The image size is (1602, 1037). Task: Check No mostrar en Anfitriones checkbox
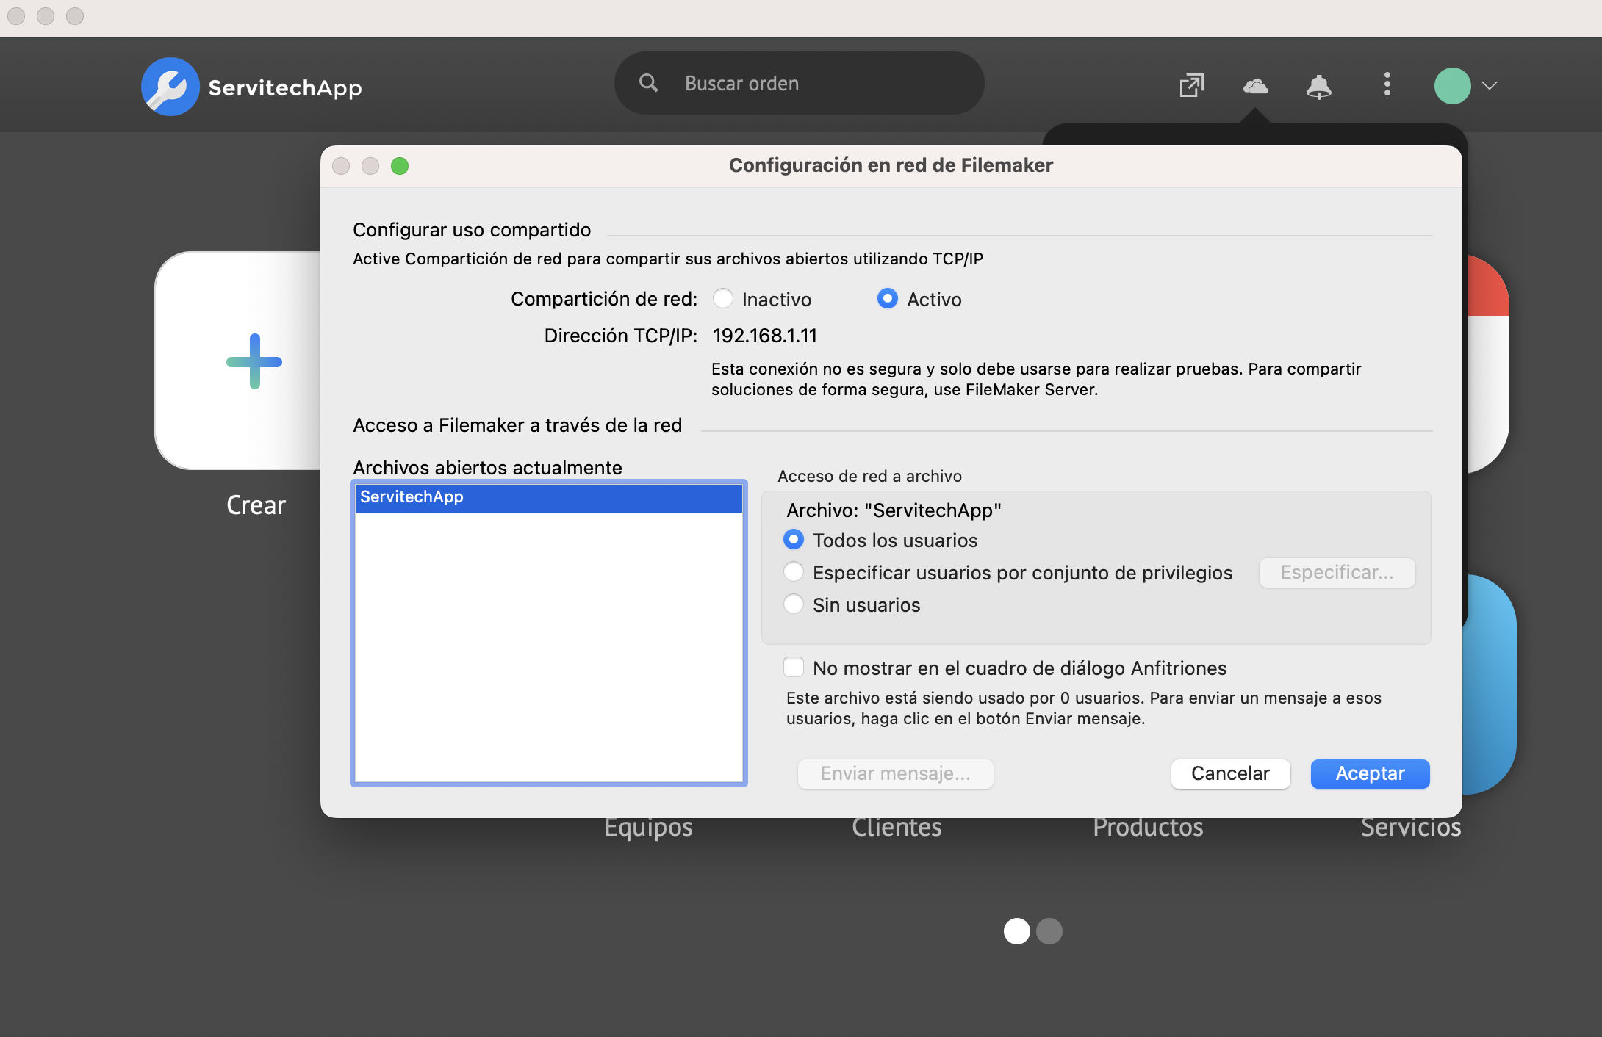tap(794, 668)
